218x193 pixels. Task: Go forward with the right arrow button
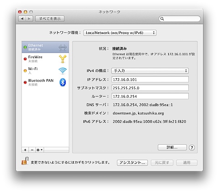[x=29, y=19]
